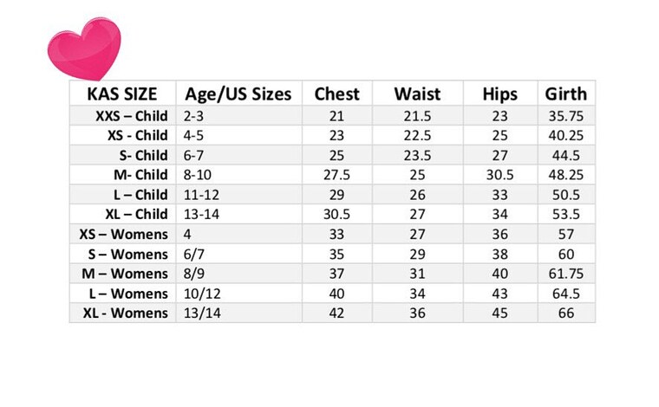This screenshot has height=407, width=659.
Task: Select the XS - Child row label
Action: pos(137,136)
